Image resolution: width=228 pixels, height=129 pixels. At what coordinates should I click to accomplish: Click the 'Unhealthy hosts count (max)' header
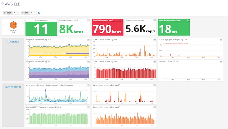[103, 20]
